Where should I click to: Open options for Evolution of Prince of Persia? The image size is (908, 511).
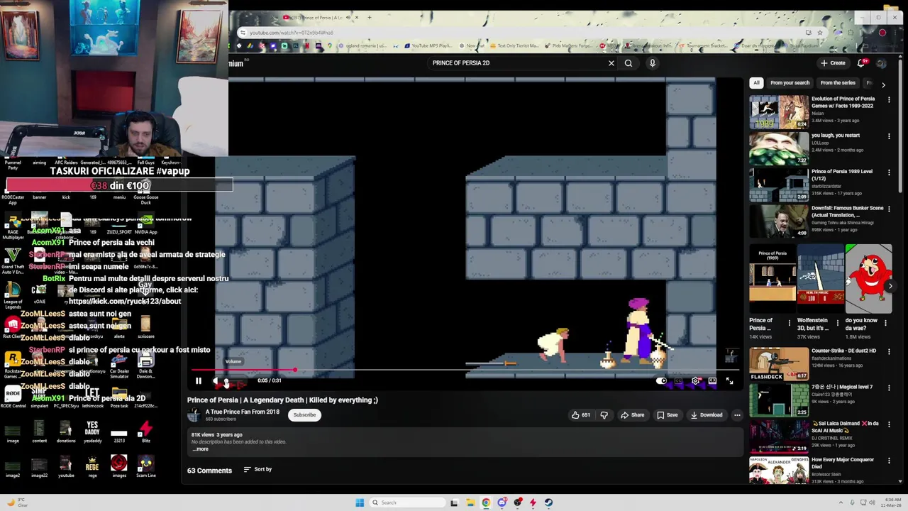(x=889, y=100)
